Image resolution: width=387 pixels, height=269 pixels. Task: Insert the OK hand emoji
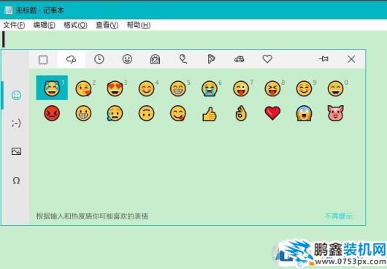241,113
